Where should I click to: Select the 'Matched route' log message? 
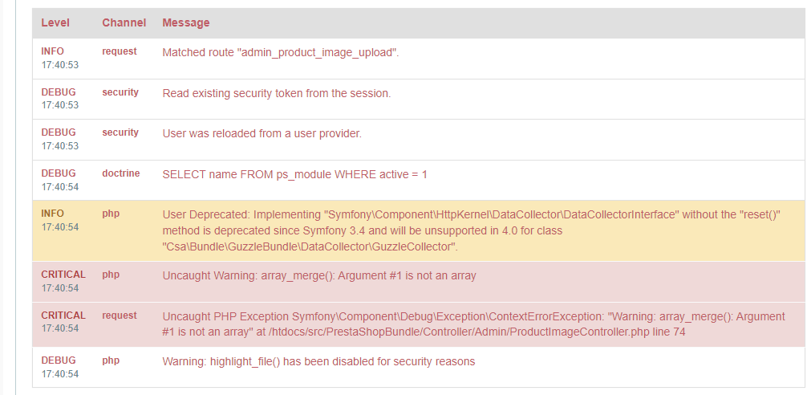tap(281, 53)
